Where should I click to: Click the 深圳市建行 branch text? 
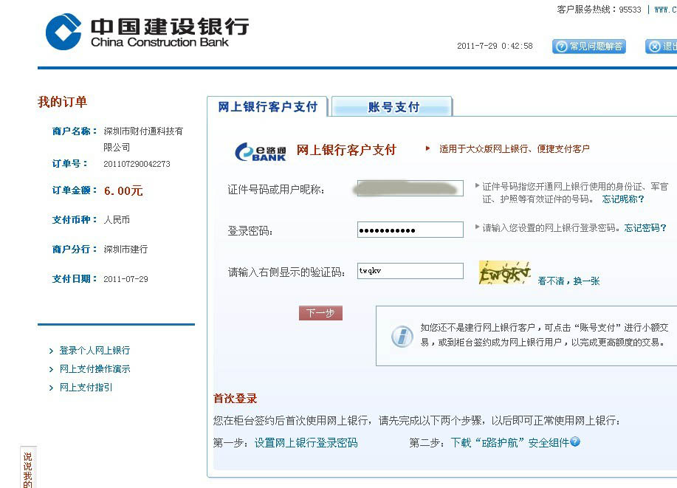126,250
